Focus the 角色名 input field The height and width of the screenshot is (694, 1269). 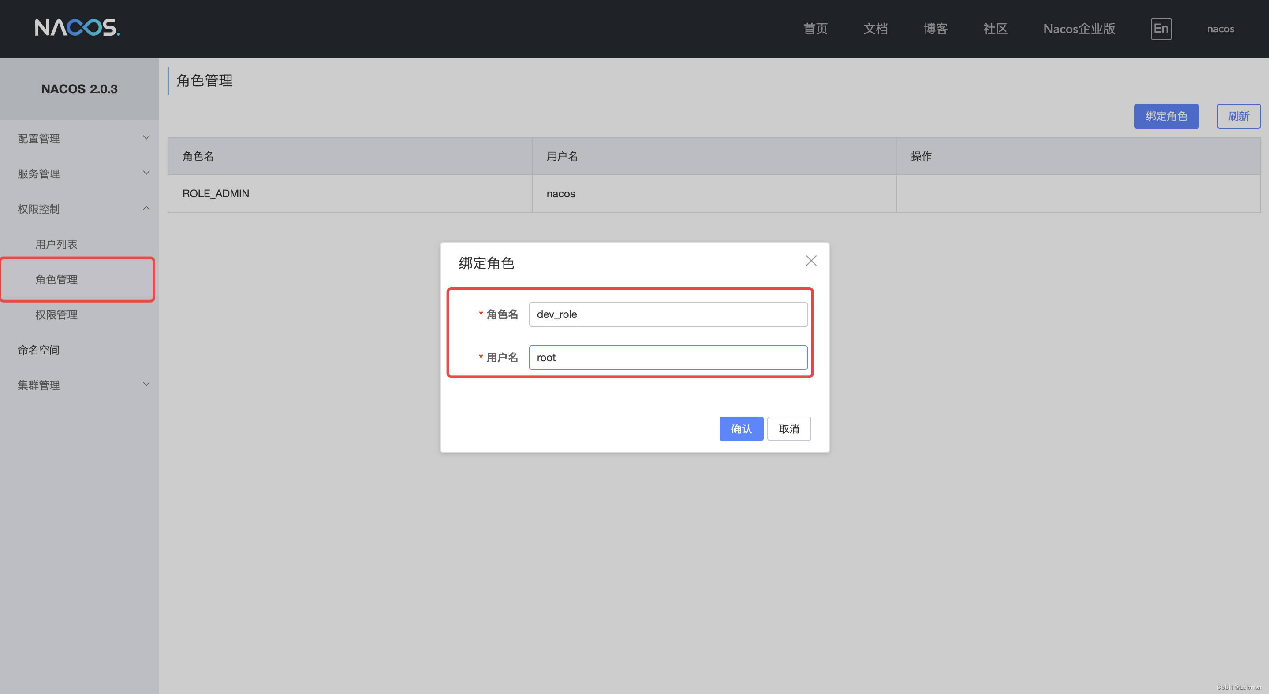[668, 314]
